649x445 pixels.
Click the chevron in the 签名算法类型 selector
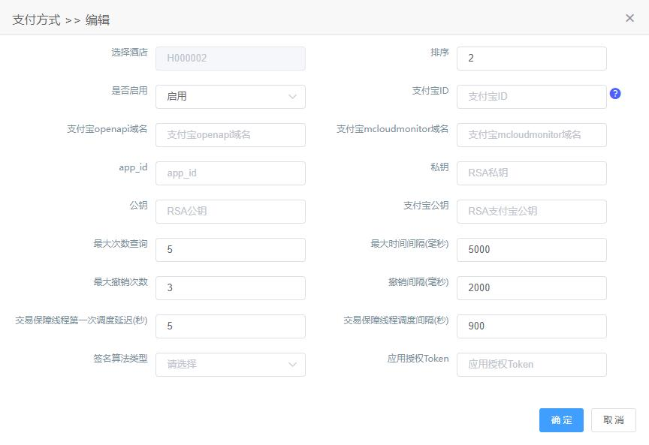[x=292, y=365]
